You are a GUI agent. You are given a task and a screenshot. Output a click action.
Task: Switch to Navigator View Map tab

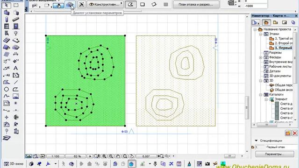click(275, 23)
